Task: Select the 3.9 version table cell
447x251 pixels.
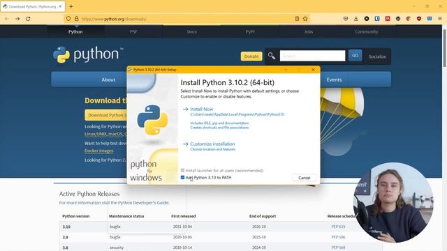Action: click(x=65, y=237)
